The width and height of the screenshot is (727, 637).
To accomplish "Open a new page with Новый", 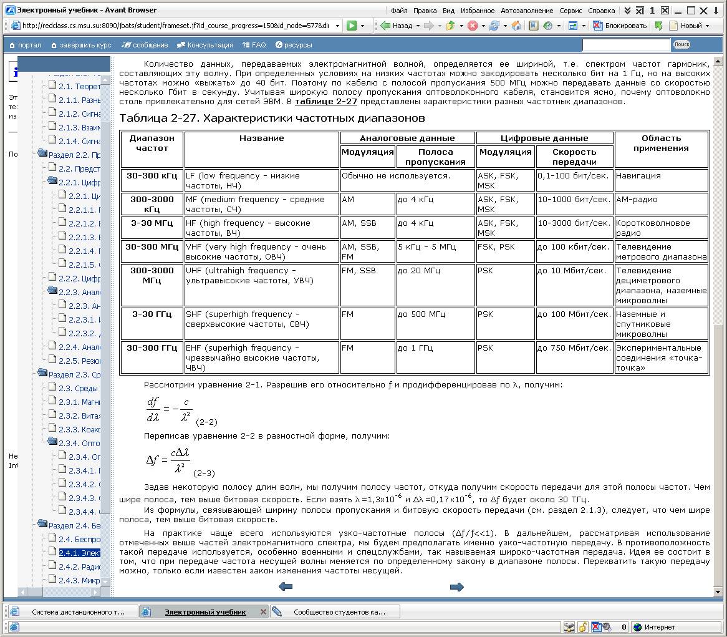I will coord(685,26).
